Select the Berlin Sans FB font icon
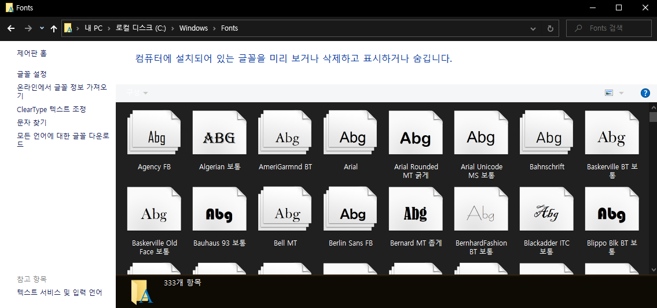657x308 pixels. pyautogui.click(x=350, y=209)
